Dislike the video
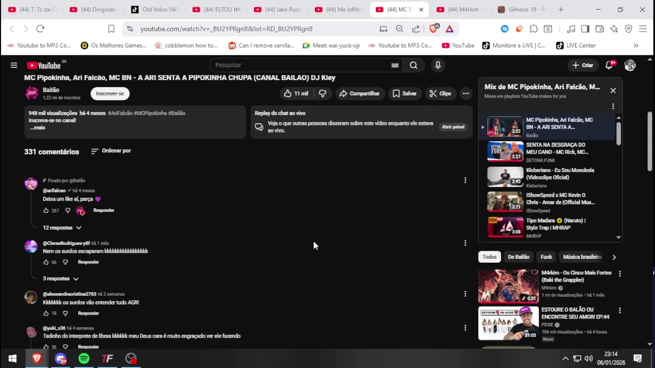The width and height of the screenshot is (655, 368). coord(322,94)
